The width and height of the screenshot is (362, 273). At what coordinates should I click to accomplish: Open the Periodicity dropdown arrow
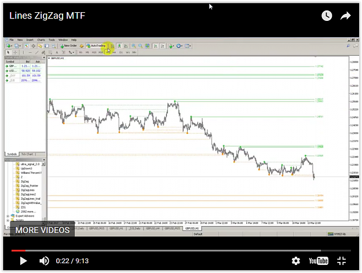point(182,46)
